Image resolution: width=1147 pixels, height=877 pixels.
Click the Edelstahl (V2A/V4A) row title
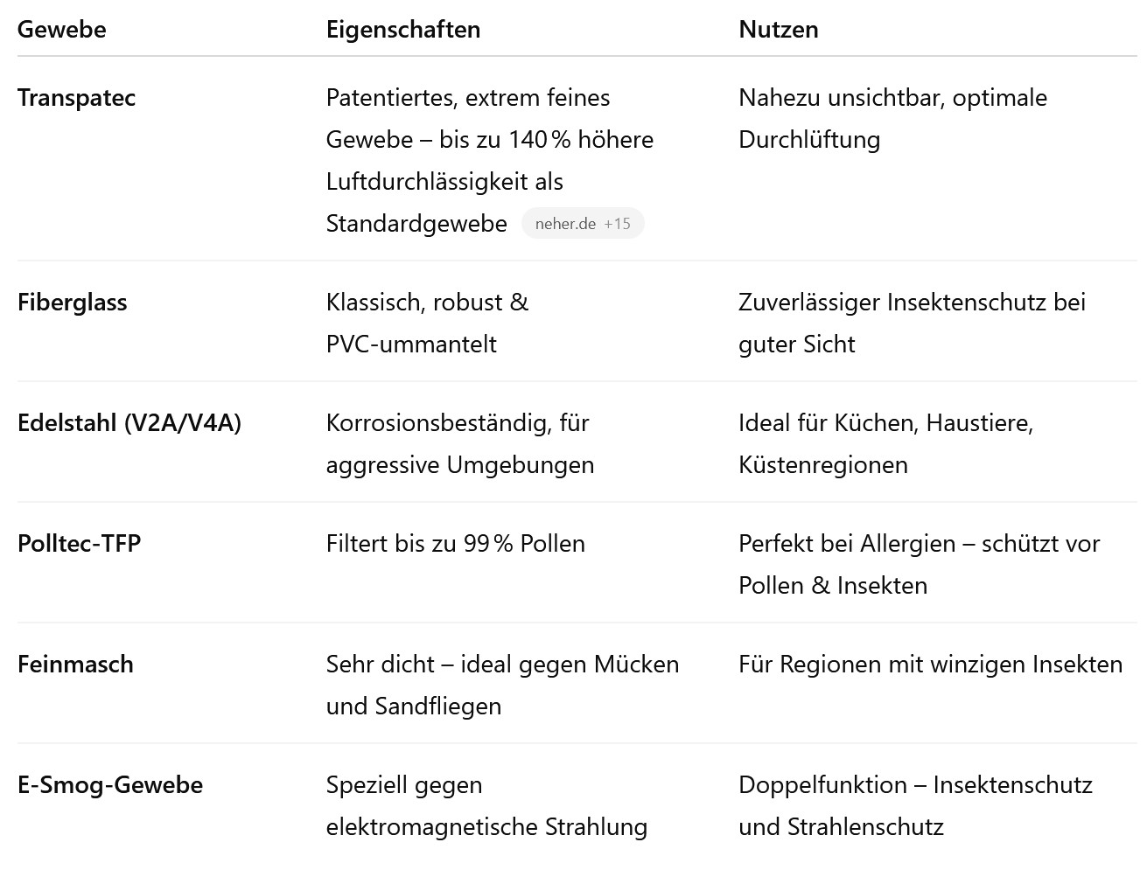(x=129, y=423)
